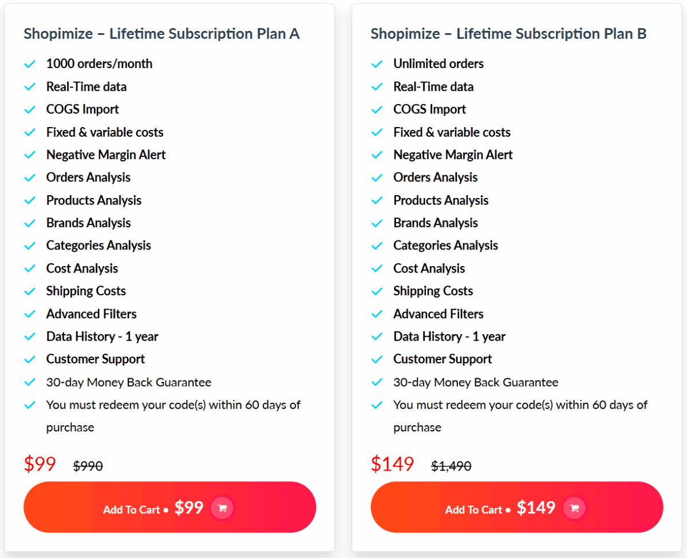Select the Lifetime Subscription Plan A heading
The width and height of the screenshot is (687, 558).
[x=161, y=34]
